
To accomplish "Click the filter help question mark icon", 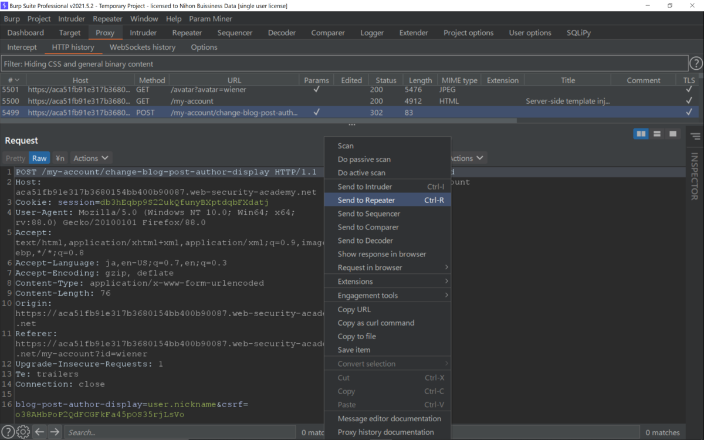I will coord(696,63).
